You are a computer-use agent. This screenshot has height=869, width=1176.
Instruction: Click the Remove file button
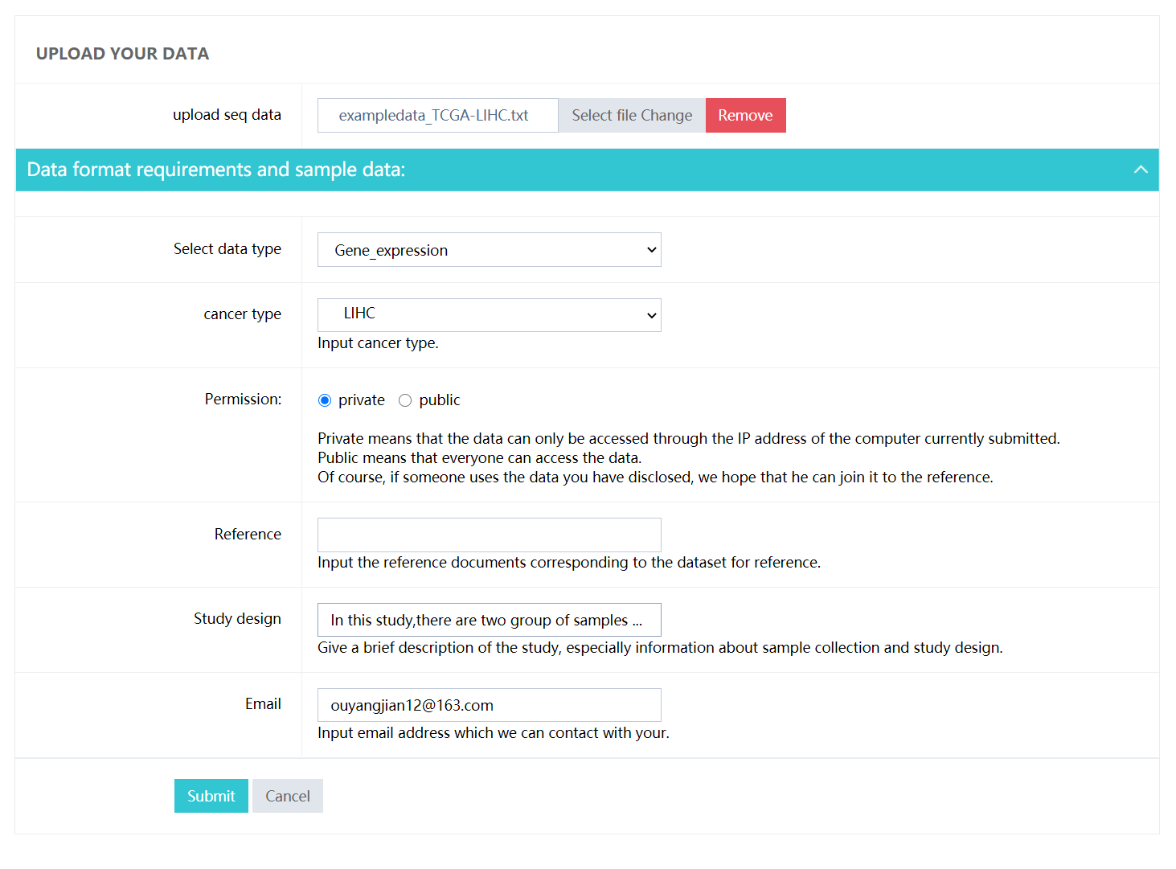(745, 115)
